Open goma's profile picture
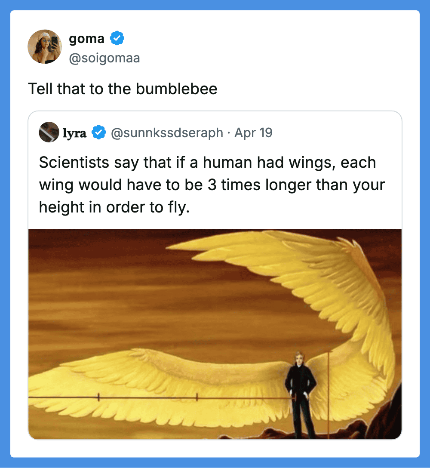The width and height of the screenshot is (430, 468). point(45,46)
